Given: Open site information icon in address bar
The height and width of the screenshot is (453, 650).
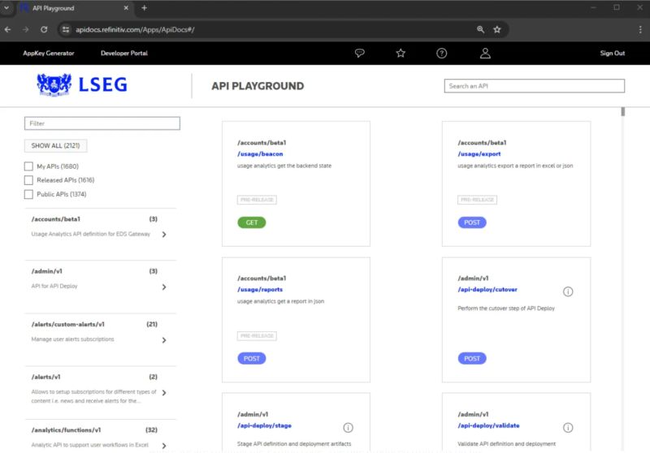Looking at the screenshot, I should click(66, 29).
